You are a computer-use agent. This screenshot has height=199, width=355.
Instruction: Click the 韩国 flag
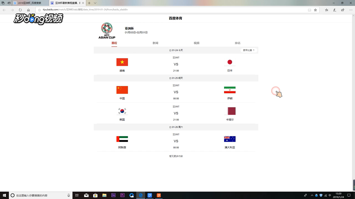122,111
